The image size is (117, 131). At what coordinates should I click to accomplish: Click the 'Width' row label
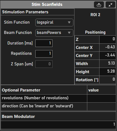(82, 64)
